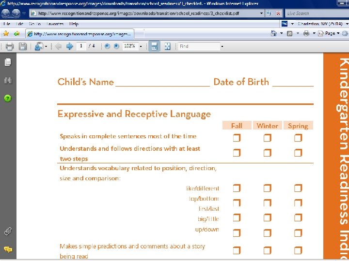Screen dimensions: 349x261
Task: Open the address bar history dropdown
Action: pos(262,14)
